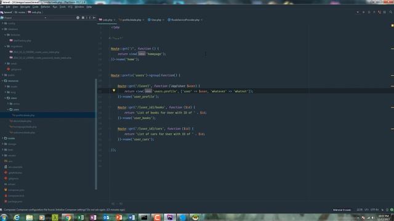Collapse the resources folder arrow
Image resolution: width=394 pixels, height=221 pixels.
coord(2,81)
